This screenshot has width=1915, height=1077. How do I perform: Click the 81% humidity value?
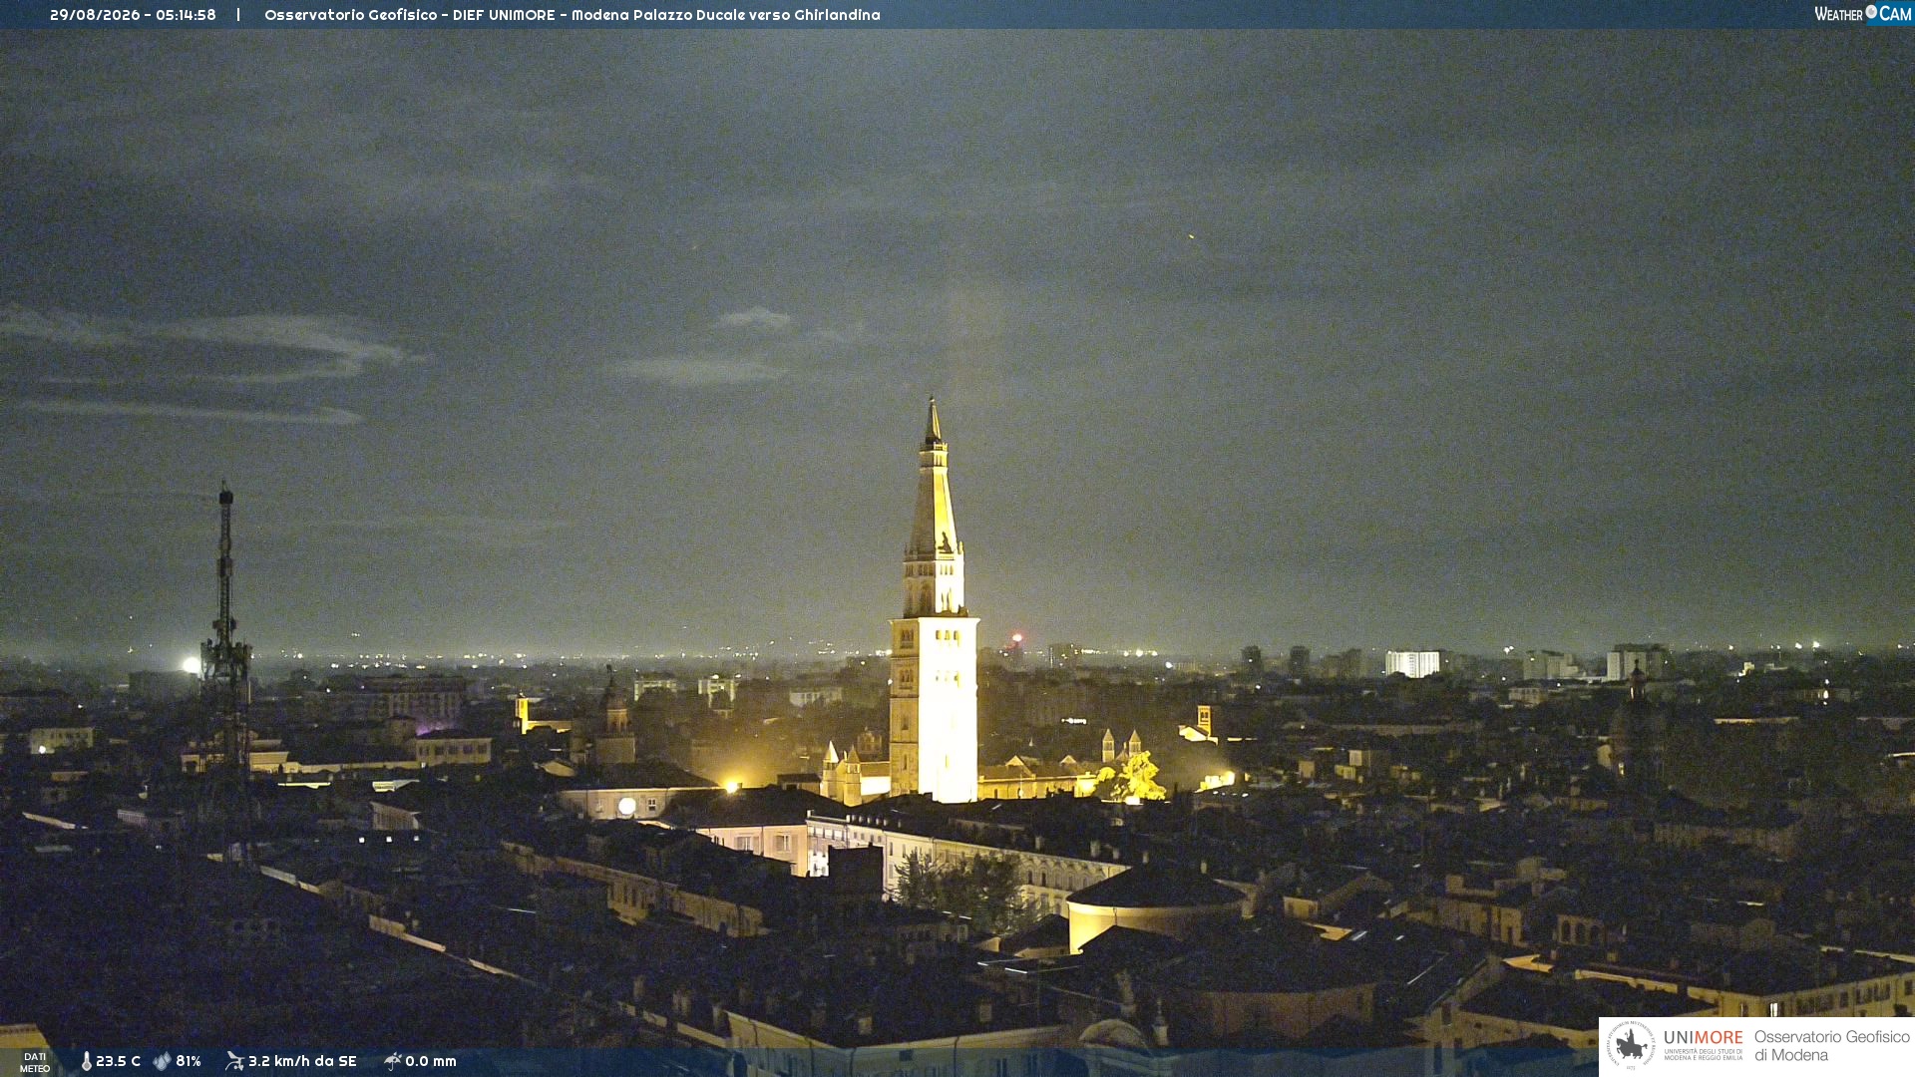(x=189, y=1061)
